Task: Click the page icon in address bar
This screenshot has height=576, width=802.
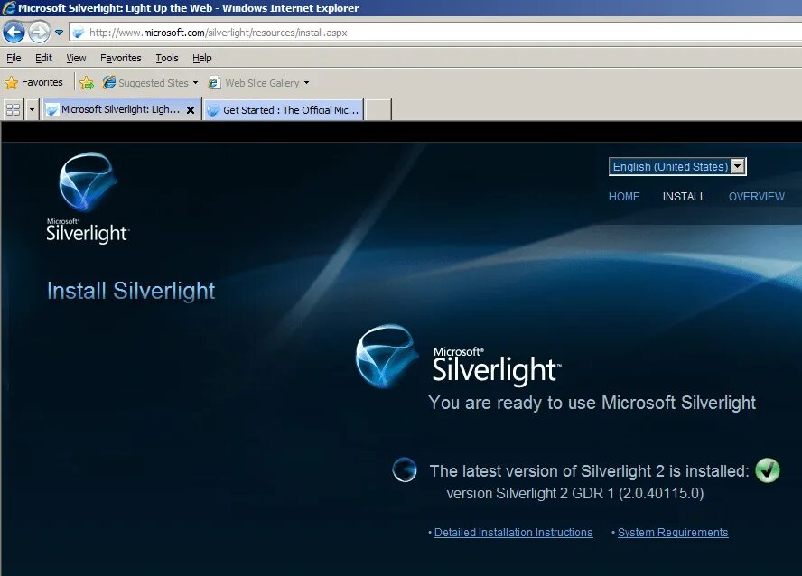Action: pos(79,33)
